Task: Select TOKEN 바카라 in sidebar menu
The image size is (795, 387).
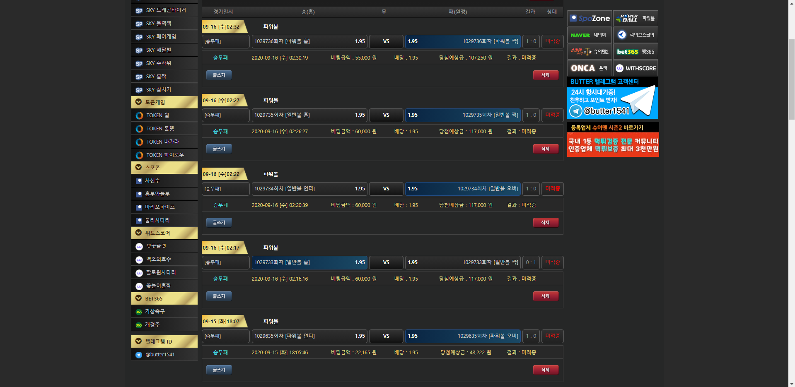Action: click(162, 142)
